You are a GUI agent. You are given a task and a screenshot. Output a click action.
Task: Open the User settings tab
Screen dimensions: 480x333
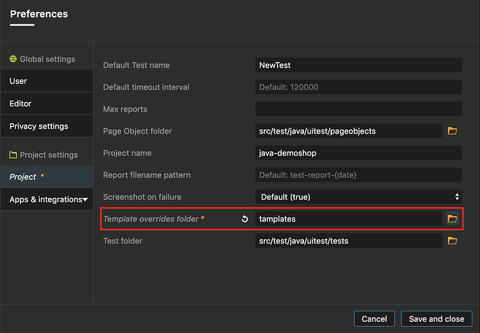tap(47, 81)
